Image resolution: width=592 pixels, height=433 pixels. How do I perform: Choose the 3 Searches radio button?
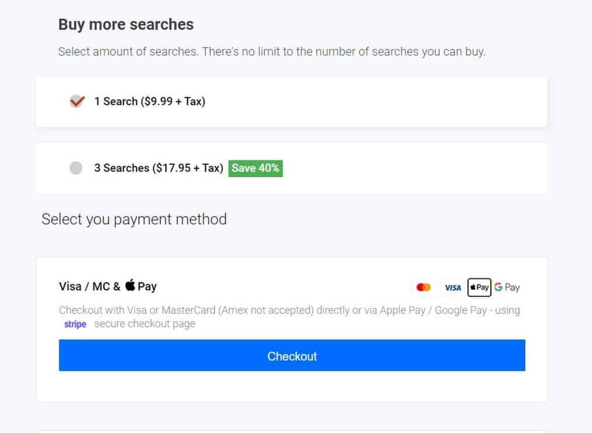tap(76, 168)
